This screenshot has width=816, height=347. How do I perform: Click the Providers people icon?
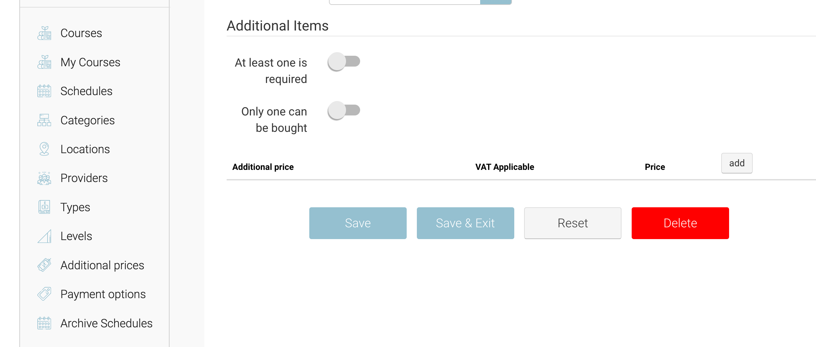click(44, 178)
